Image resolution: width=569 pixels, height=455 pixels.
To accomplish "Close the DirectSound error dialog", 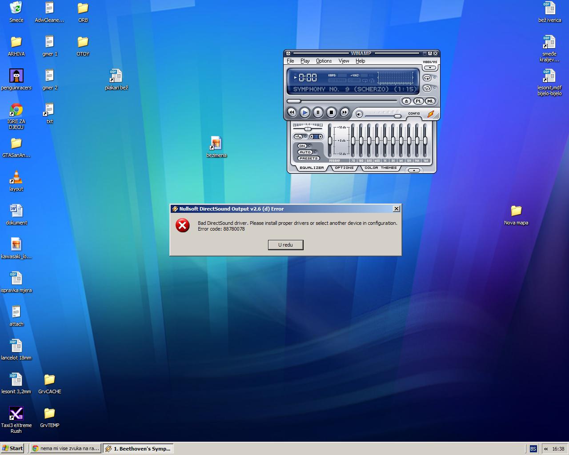I will pyautogui.click(x=397, y=208).
